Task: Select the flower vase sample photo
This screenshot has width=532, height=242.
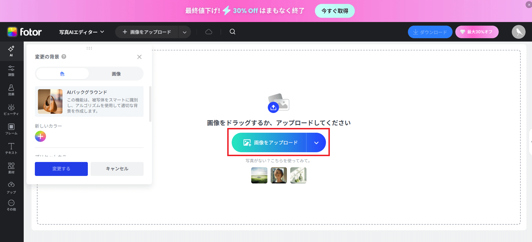Action: (x=298, y=175)
